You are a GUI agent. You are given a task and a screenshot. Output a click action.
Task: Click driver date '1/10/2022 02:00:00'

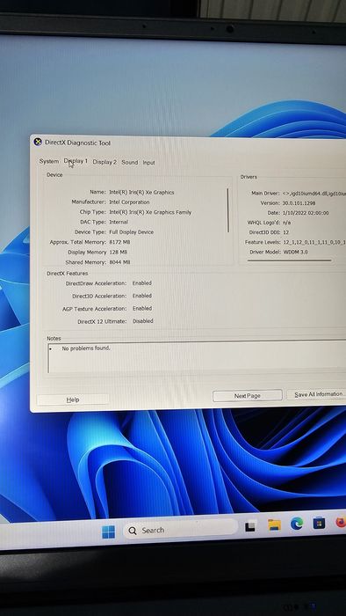pos(306,213)
